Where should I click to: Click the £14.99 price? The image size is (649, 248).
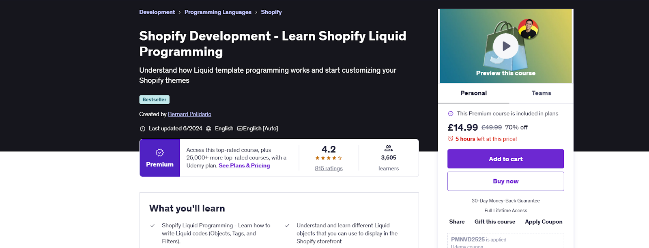[463, 127]
